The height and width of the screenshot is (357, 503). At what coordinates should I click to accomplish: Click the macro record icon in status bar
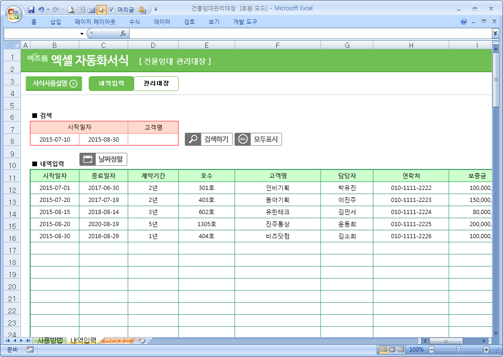pos(30,349)
